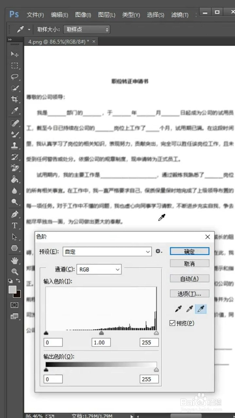
Task: Open the 通道 RGB channel dropdown
Action: [x=99, y=269]
